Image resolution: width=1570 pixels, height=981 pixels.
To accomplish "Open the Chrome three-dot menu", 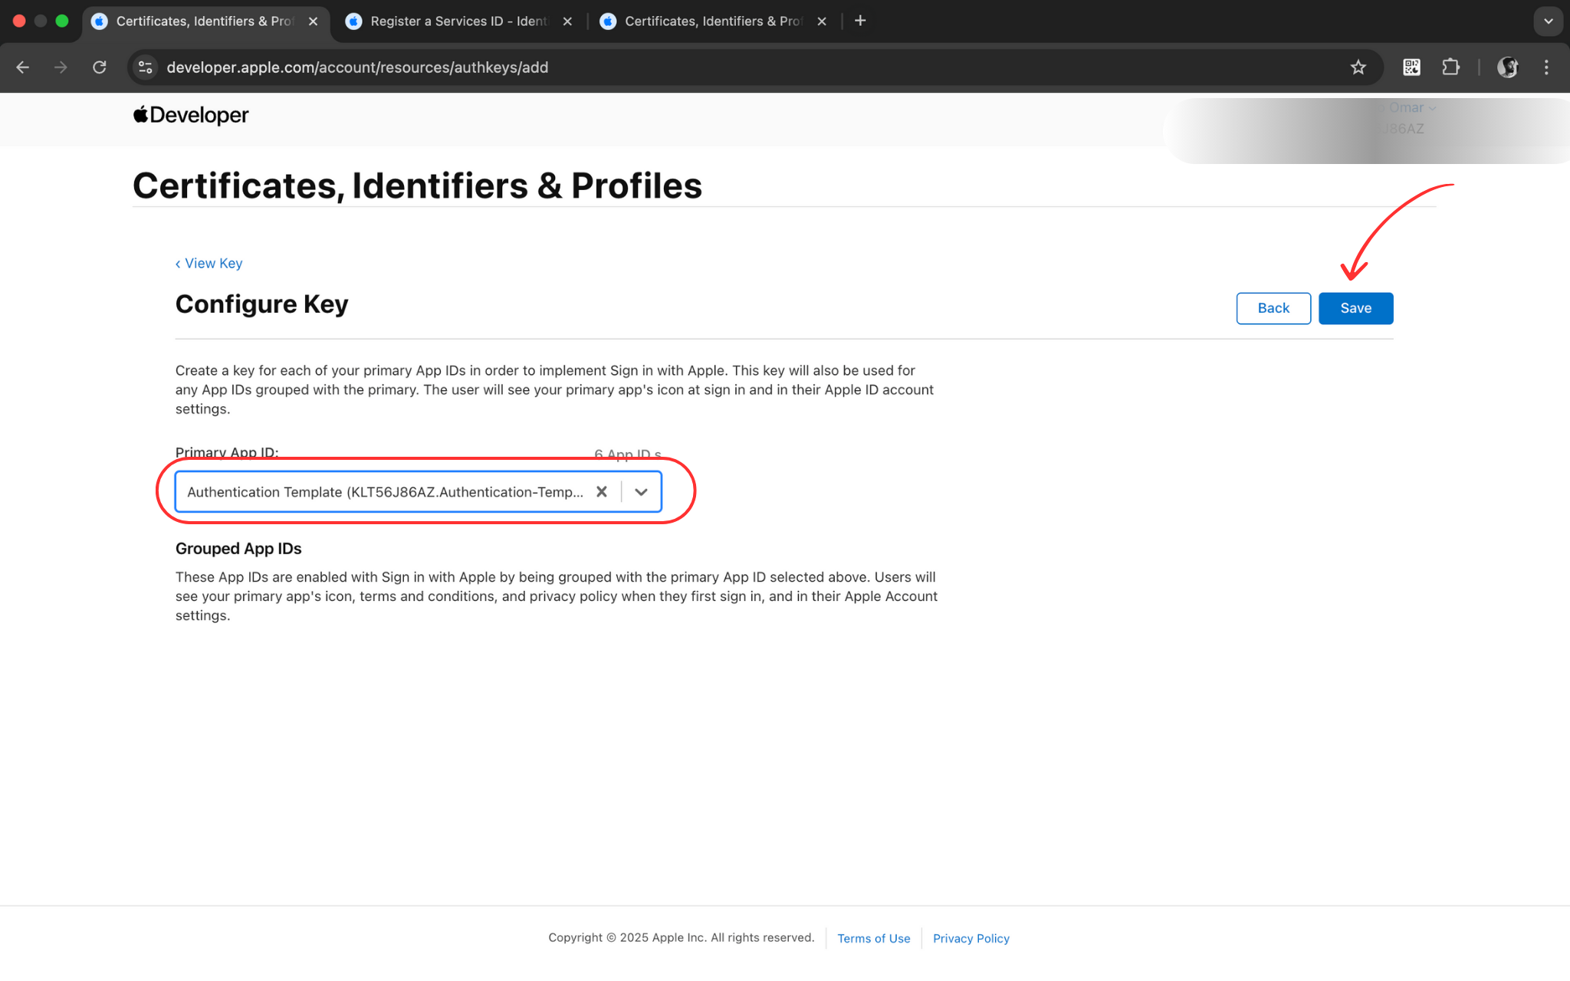I will tap(1545, 67).
